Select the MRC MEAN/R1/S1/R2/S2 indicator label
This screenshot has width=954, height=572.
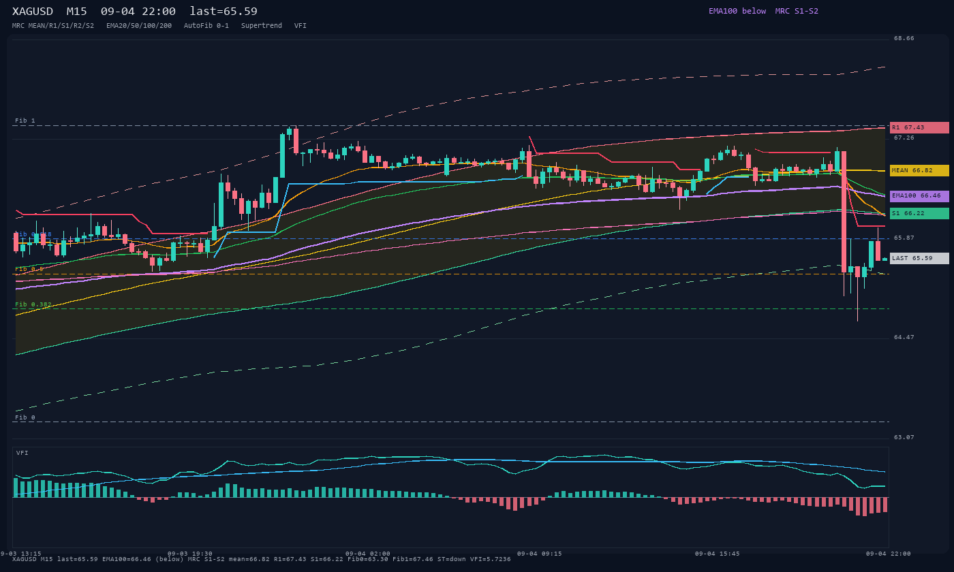pyautogui.click(x=53, y=26)
